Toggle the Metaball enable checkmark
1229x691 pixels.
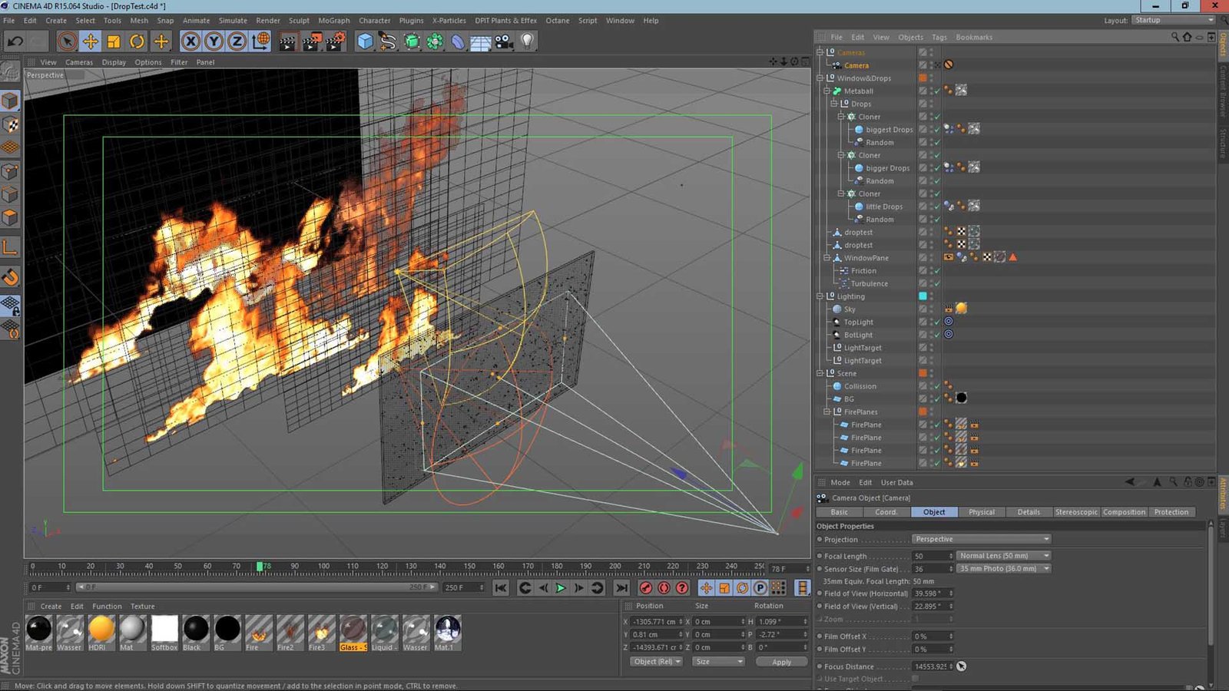pos(936,91)
